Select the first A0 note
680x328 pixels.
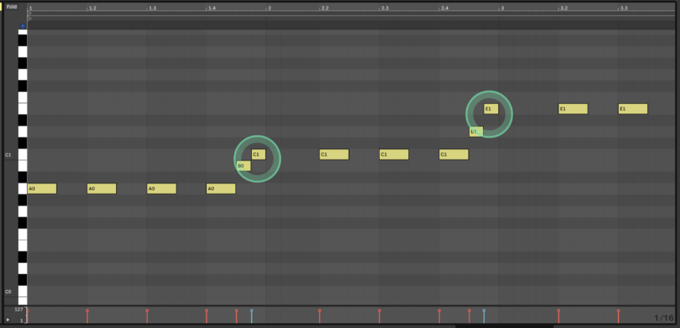point(41,189)
